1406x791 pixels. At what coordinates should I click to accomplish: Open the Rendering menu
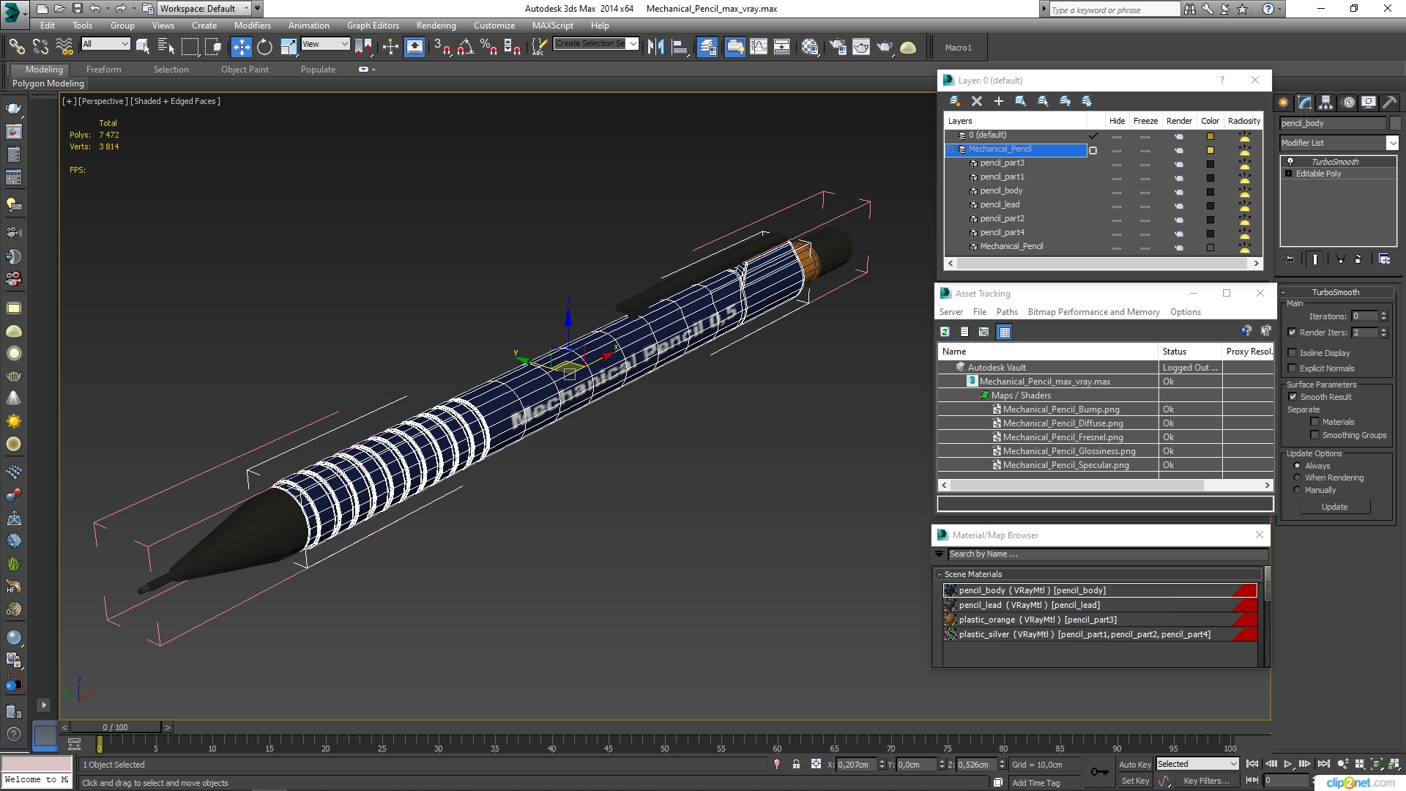(x=436, y=25)
